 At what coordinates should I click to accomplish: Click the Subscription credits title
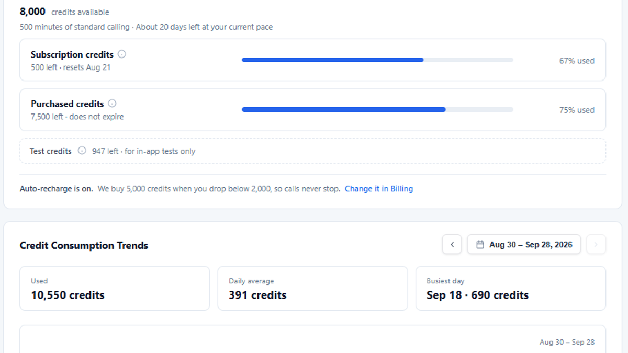pos(72,54)
